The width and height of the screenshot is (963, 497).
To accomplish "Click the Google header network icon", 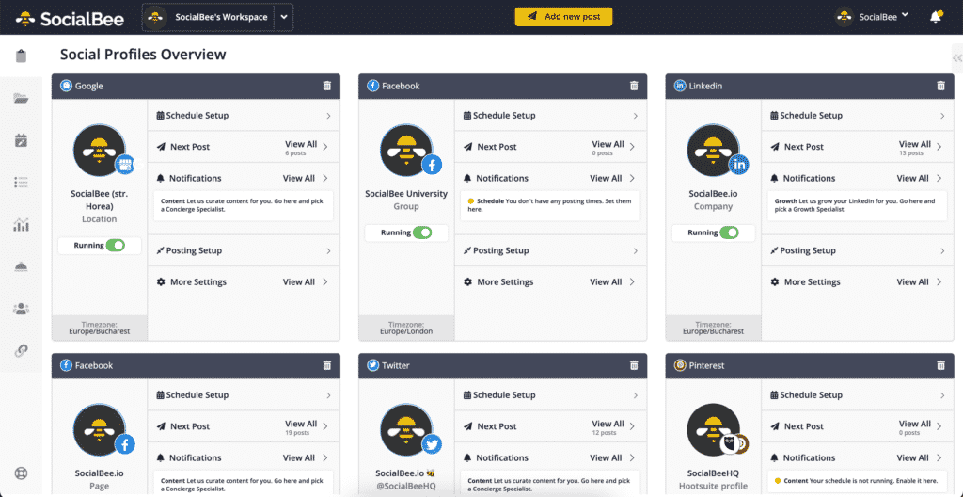I will point(66,86).
